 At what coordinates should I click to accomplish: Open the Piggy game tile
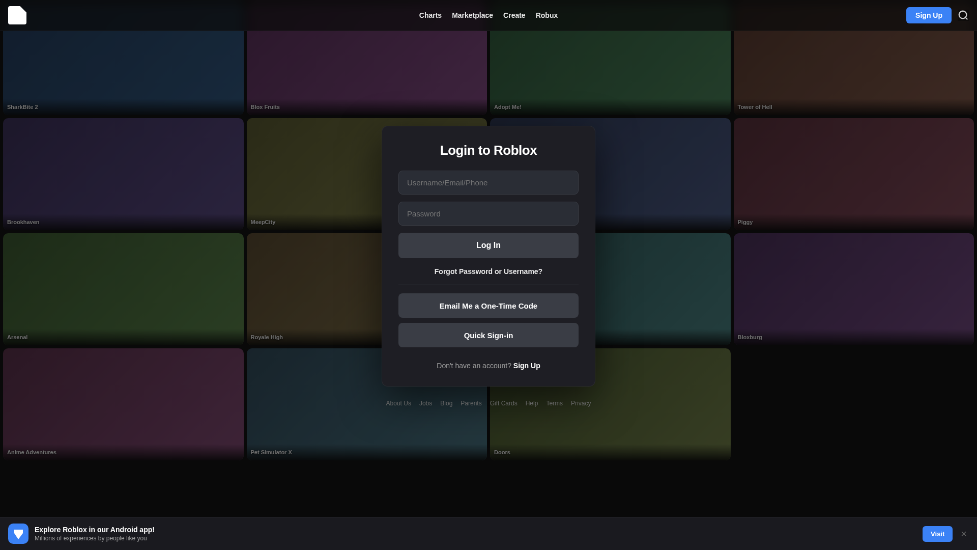pyautogui.click(x=854, y=174)
